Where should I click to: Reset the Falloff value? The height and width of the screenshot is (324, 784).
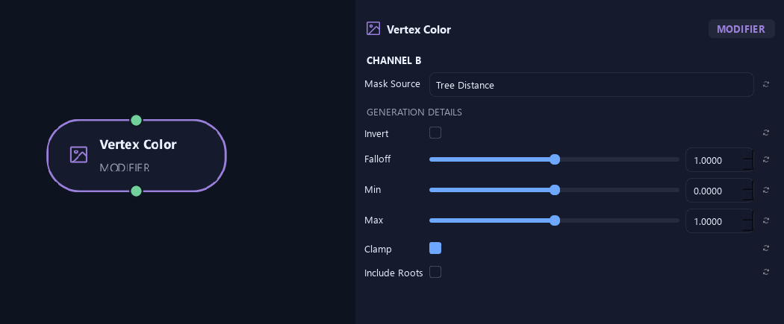(x=765, y=159)
